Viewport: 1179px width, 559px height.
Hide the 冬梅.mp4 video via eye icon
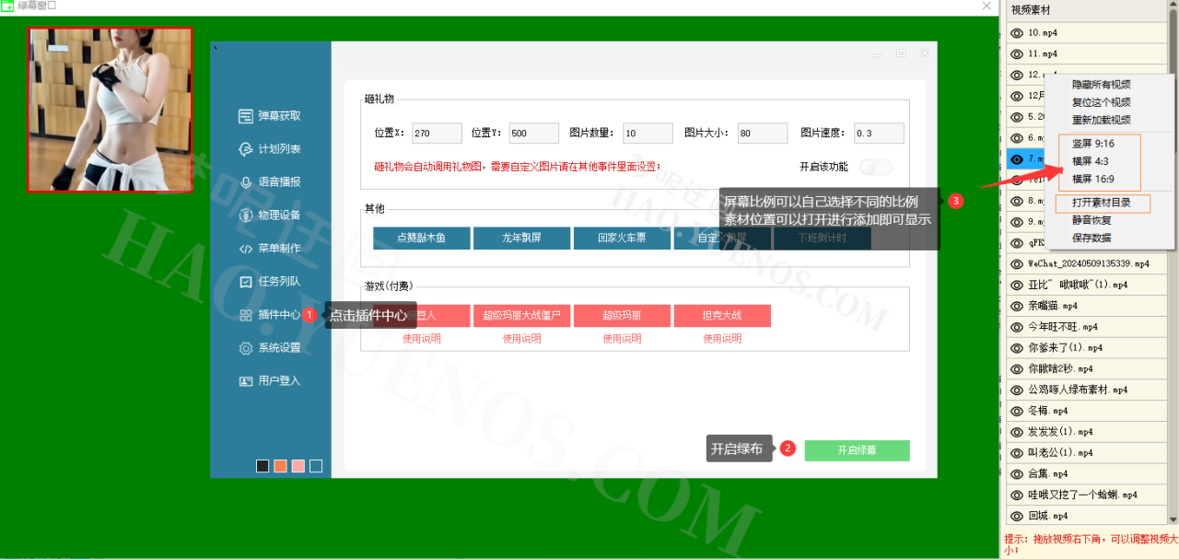coord(1017,411)
